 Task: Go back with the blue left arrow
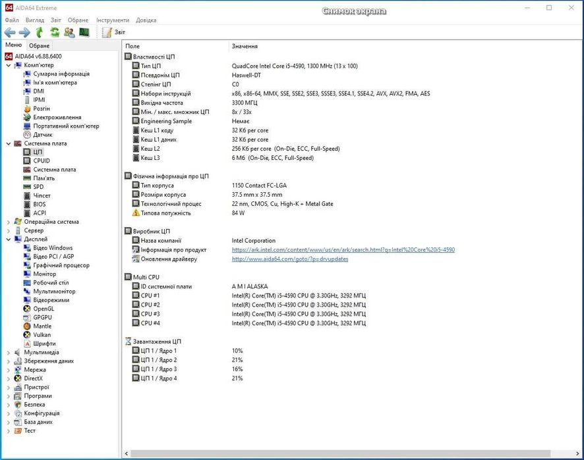[x=10, y=33]
